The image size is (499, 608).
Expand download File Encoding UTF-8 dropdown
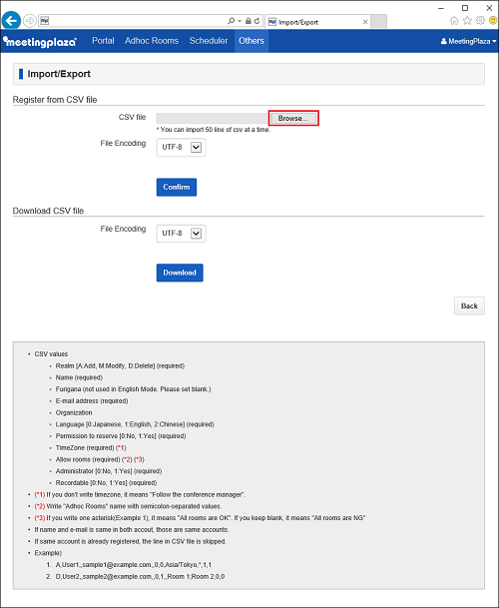click(x=181, y=234)
